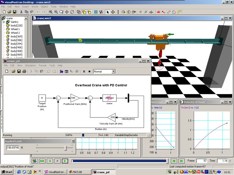Pause the running Simulink simulation
Image resolution: width=234 pixels, height=175 pixels.
tap(84, 71)
